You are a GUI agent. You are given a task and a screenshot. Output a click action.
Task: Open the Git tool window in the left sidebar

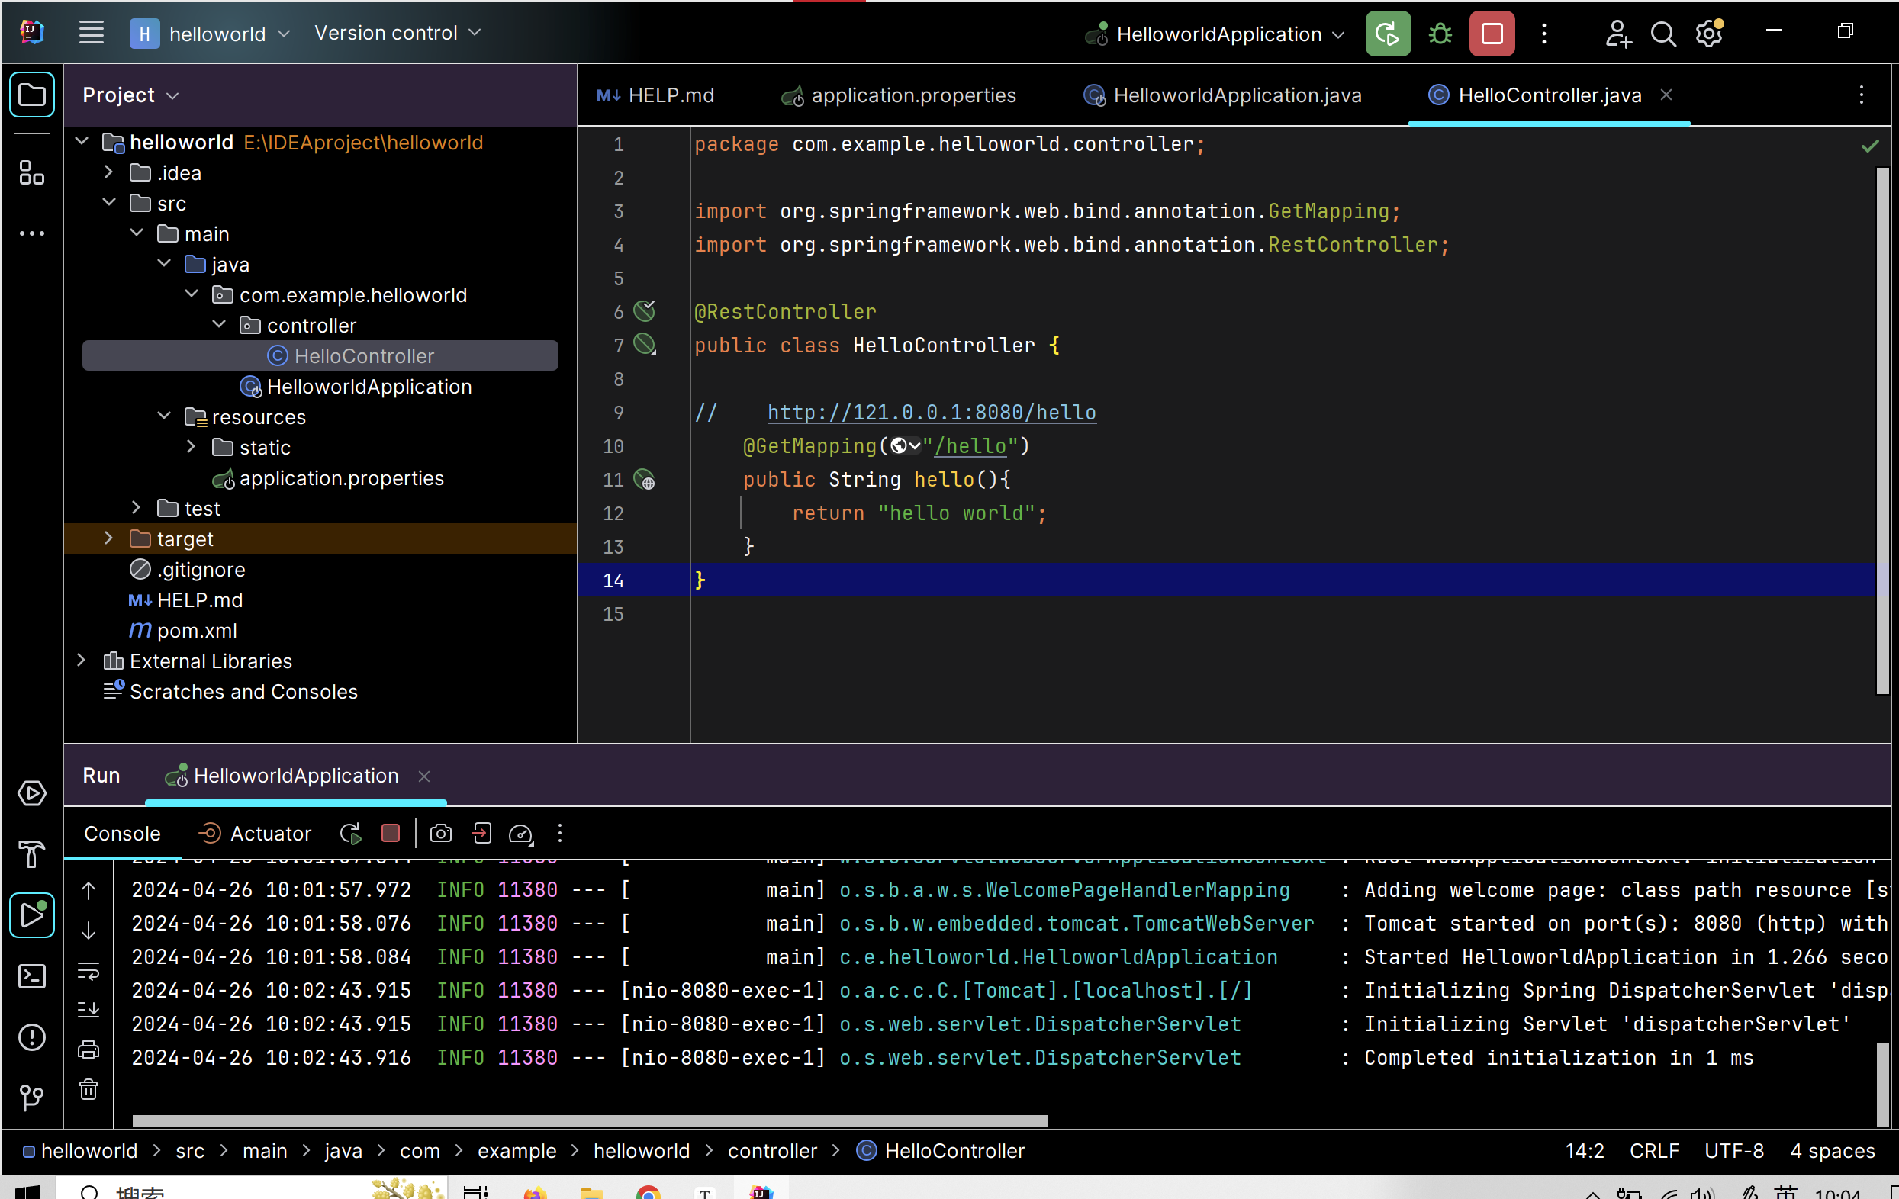(31, 1097)
